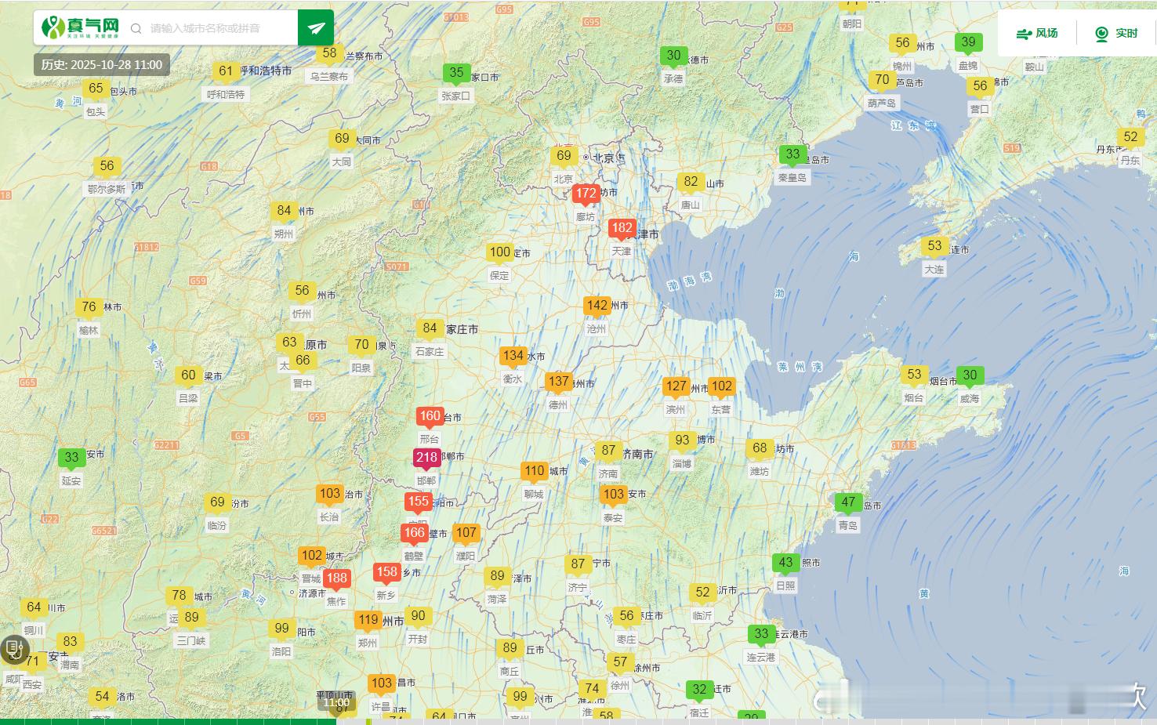Viewport: 1157px width, 725px height.
Task: Toggle the 风场 wind field layer
Action: tap(1036, 33)
